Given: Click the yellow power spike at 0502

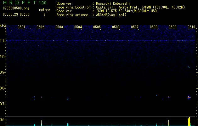Looking at the screenshot, I should click(x=42, y=123).
